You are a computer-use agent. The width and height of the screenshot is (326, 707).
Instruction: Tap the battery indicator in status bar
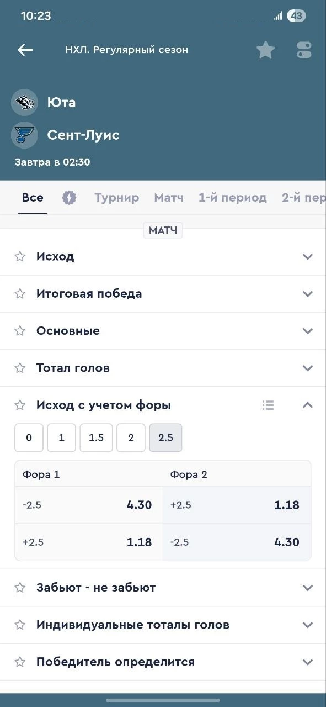pyautogui.click(x=296, y=15)
